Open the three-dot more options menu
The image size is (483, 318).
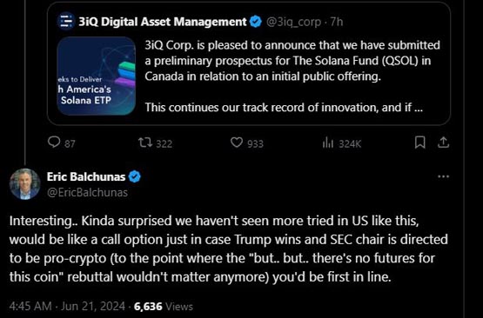pos(443,176)
